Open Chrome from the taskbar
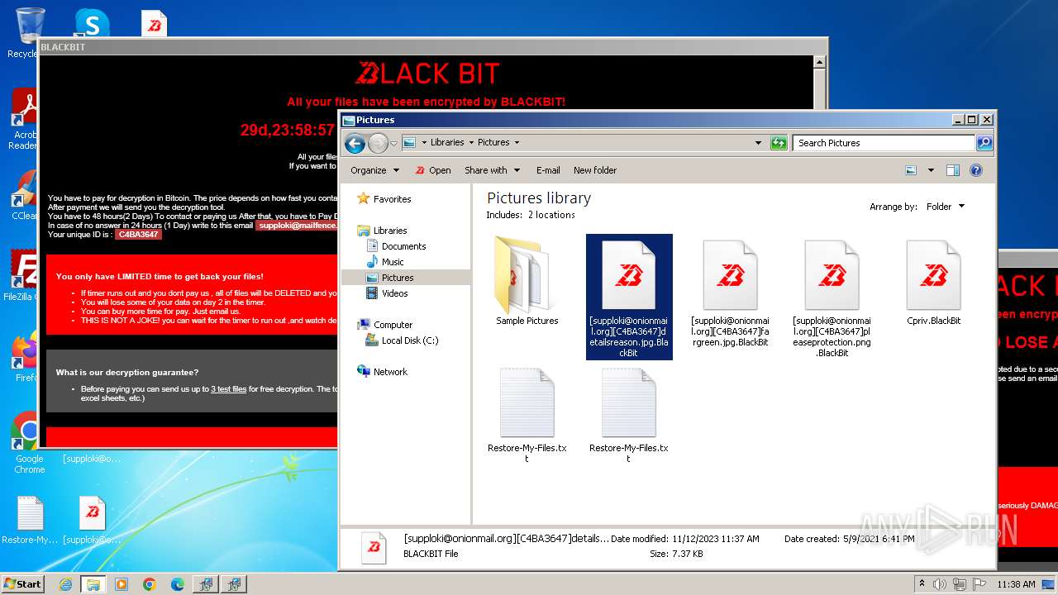The height and width of the screenshot is (595, 1058). click(x=150, y=584)
